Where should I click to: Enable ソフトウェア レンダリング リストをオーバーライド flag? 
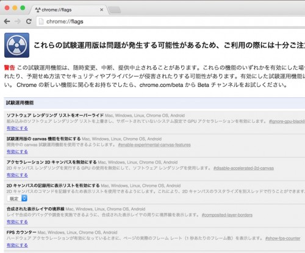pos(17,128)
